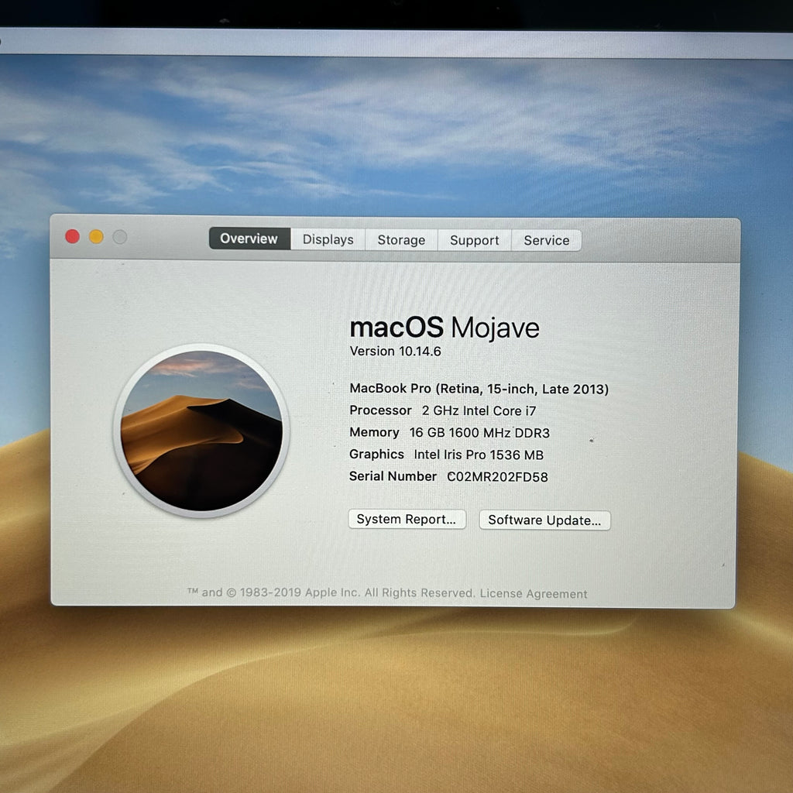Open the Service tab
This screenshot has height=793, width=793.
point(546,240)
